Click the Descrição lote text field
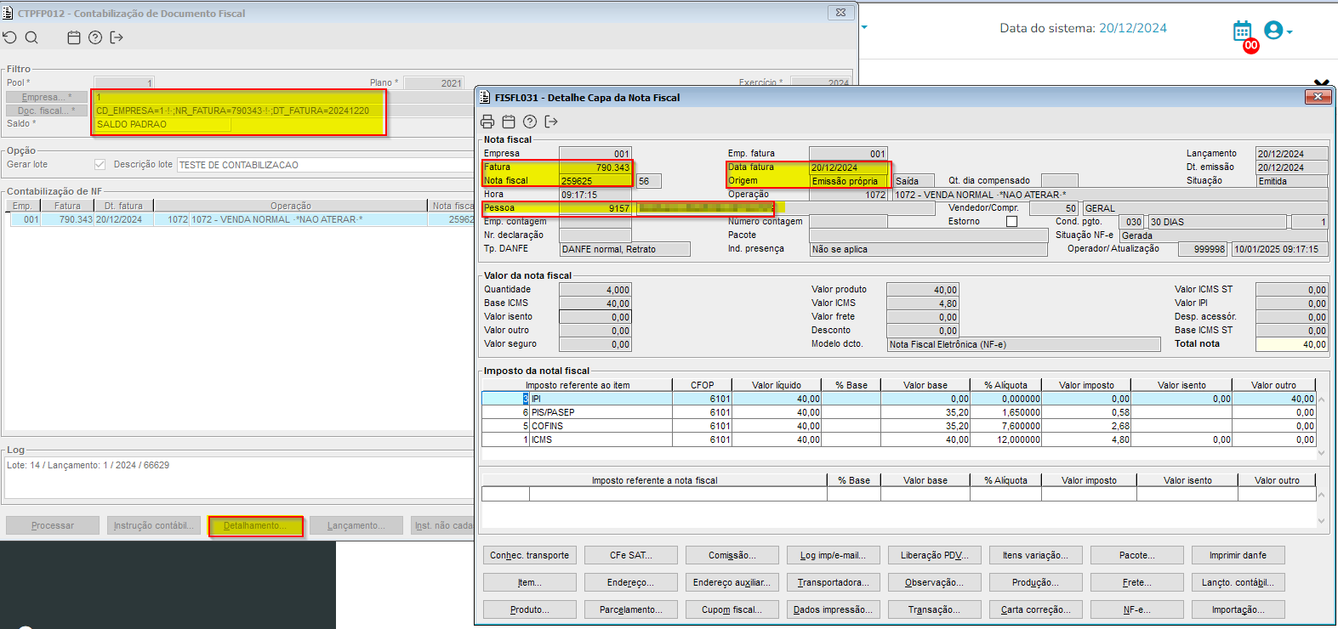Viewport: 1338px width, 629px height. pyautogui.click(x=323, y=165)
